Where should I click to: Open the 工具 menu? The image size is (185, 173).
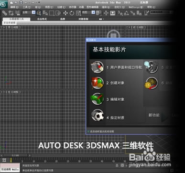pos(27,7)
